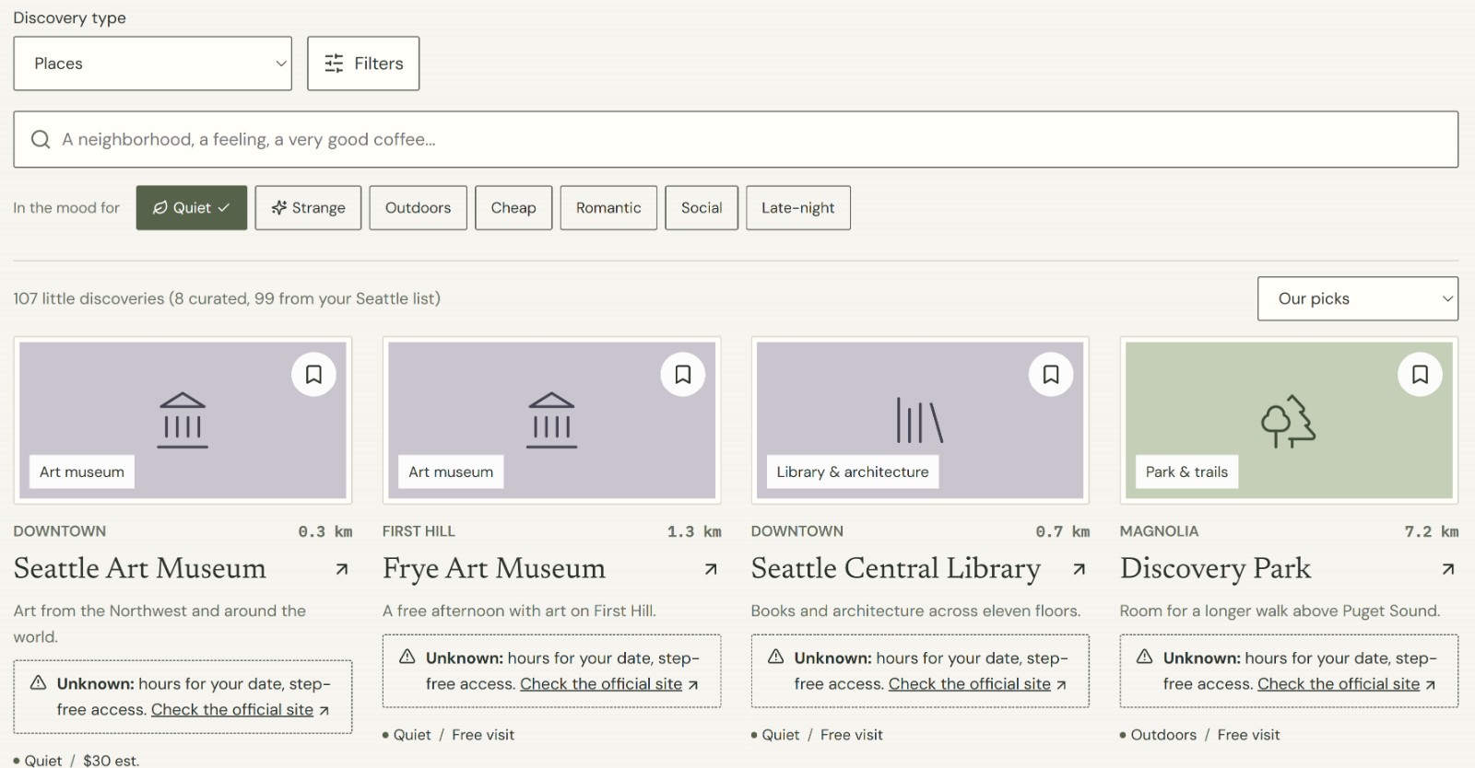Open Seattle Central Library arrow icon

1080,569
